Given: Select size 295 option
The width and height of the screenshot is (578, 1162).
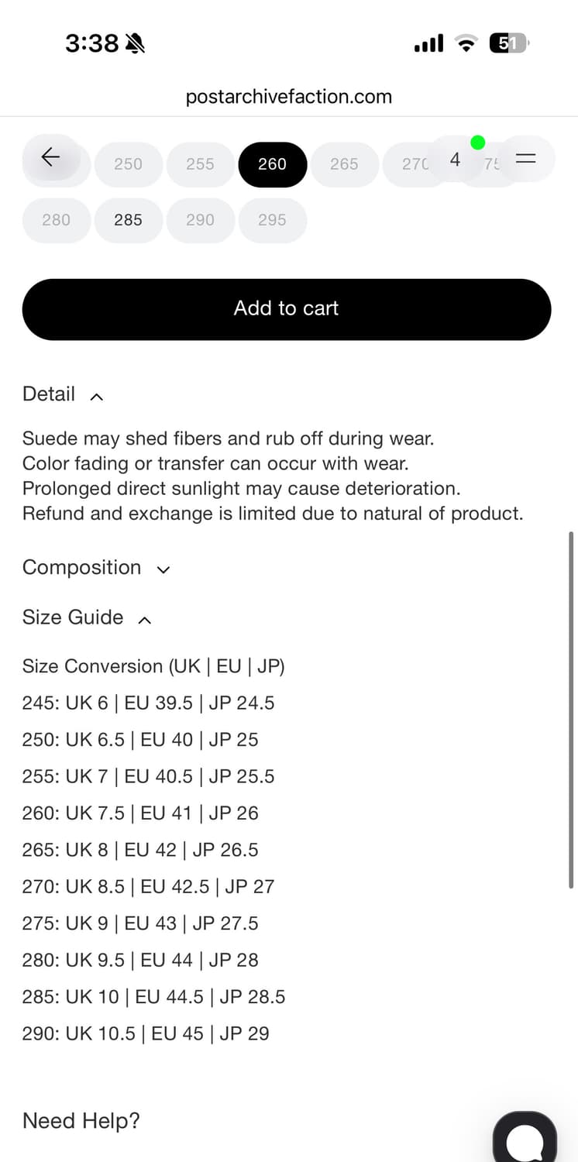Looking at the screenshot, I should [x=272, y=220].
